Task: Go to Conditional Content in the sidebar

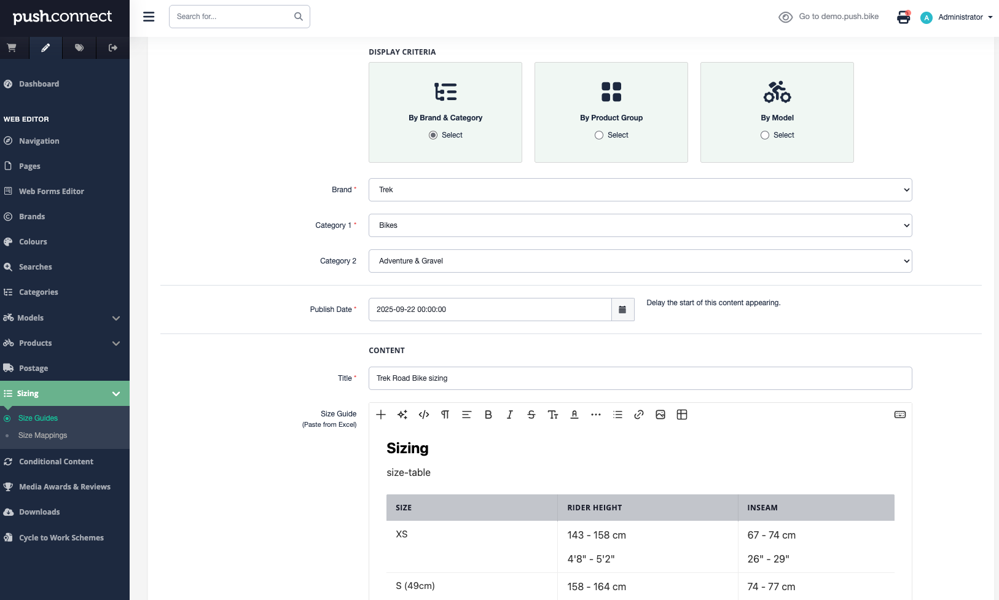Action: coord(56,462)
